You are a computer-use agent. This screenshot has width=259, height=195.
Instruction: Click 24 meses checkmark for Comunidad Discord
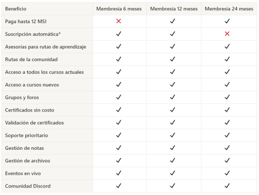227,186
